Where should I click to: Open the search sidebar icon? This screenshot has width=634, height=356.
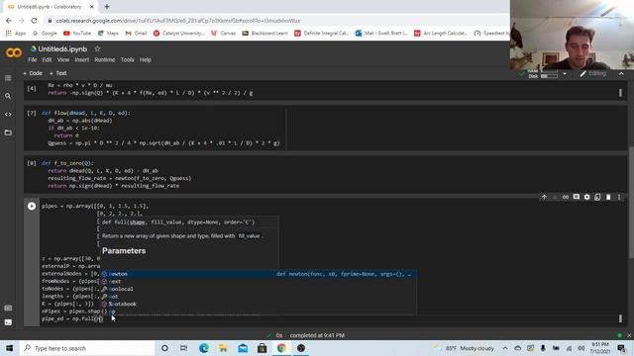(x=8, y=96)
